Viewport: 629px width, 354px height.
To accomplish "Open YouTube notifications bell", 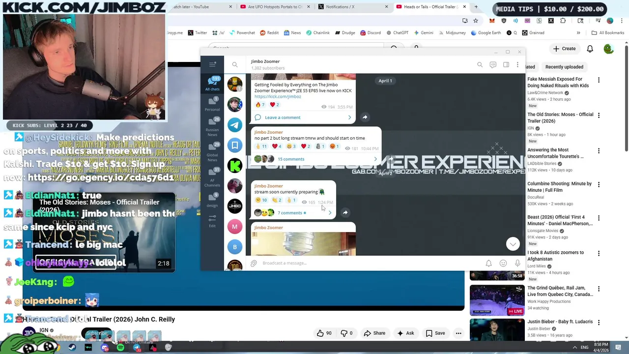I will pos(590,49).
